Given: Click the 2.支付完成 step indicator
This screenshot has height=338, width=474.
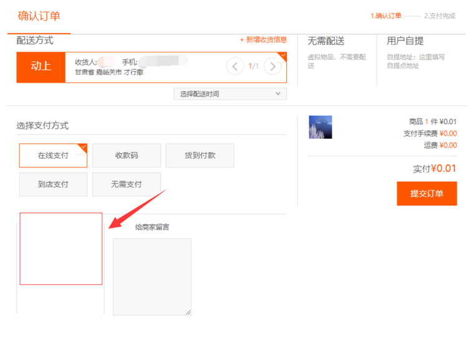Looking at the screenshot, I should tap(440, 16).
